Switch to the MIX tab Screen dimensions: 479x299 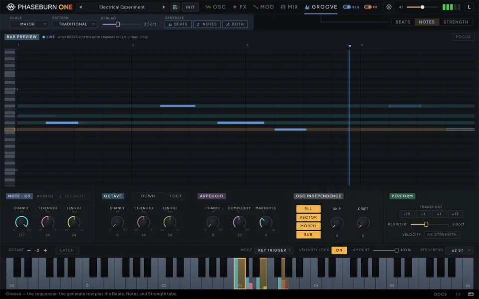(289, 7)
